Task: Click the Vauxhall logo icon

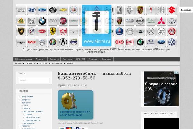Action: [172, 31]
